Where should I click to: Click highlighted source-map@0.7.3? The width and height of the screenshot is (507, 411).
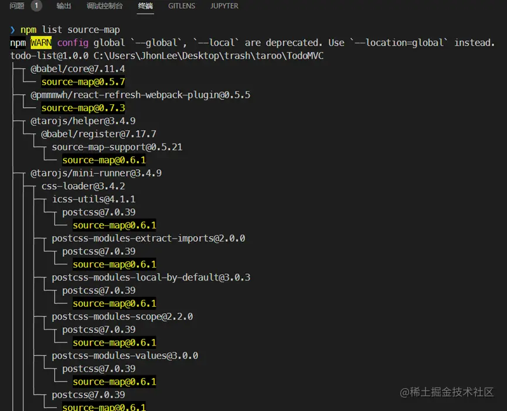[x=83, y=108]
